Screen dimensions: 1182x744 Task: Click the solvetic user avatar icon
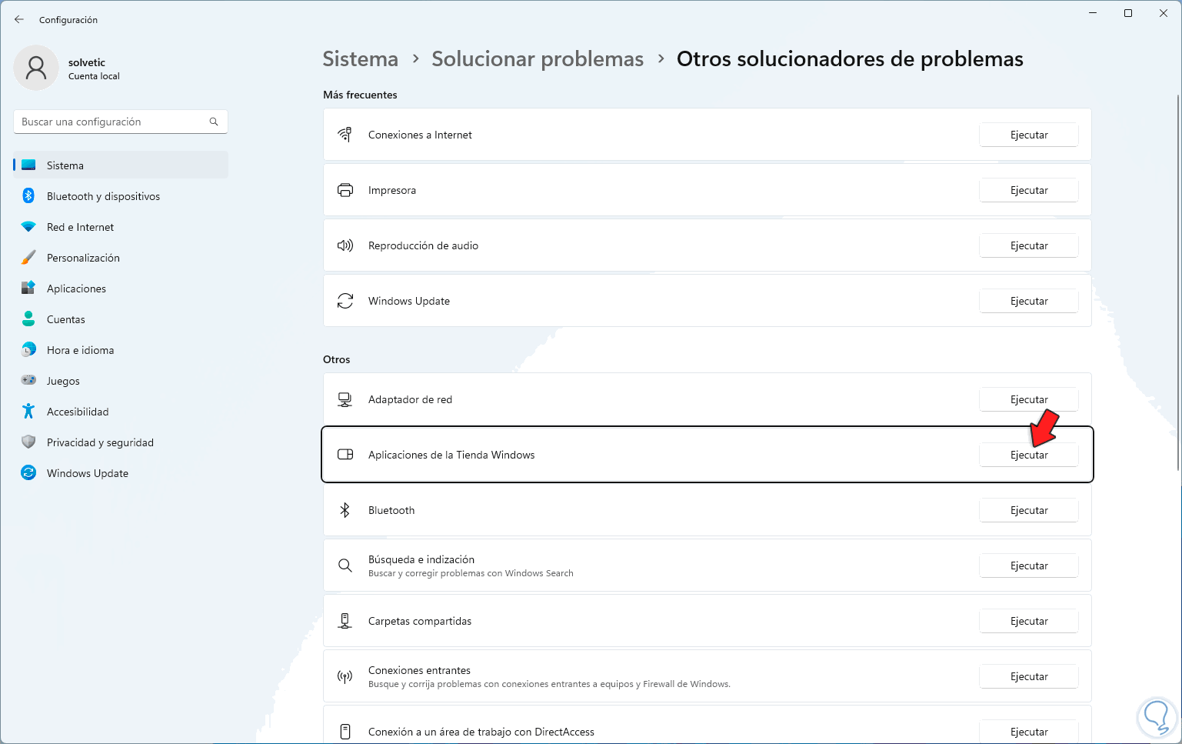[x=36, y=68]
